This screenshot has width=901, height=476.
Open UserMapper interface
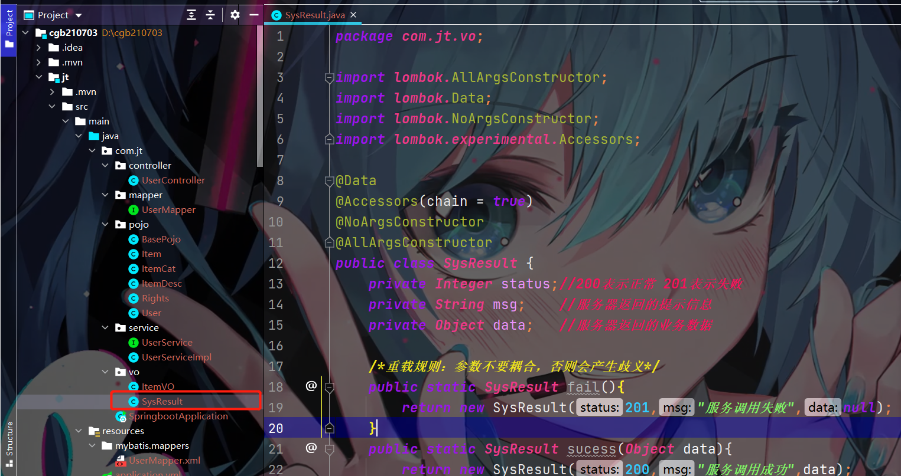(x=168, y=209)
